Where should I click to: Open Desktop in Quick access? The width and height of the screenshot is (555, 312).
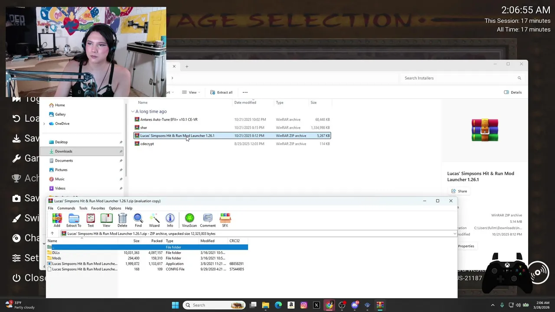[x=61, y=142]
